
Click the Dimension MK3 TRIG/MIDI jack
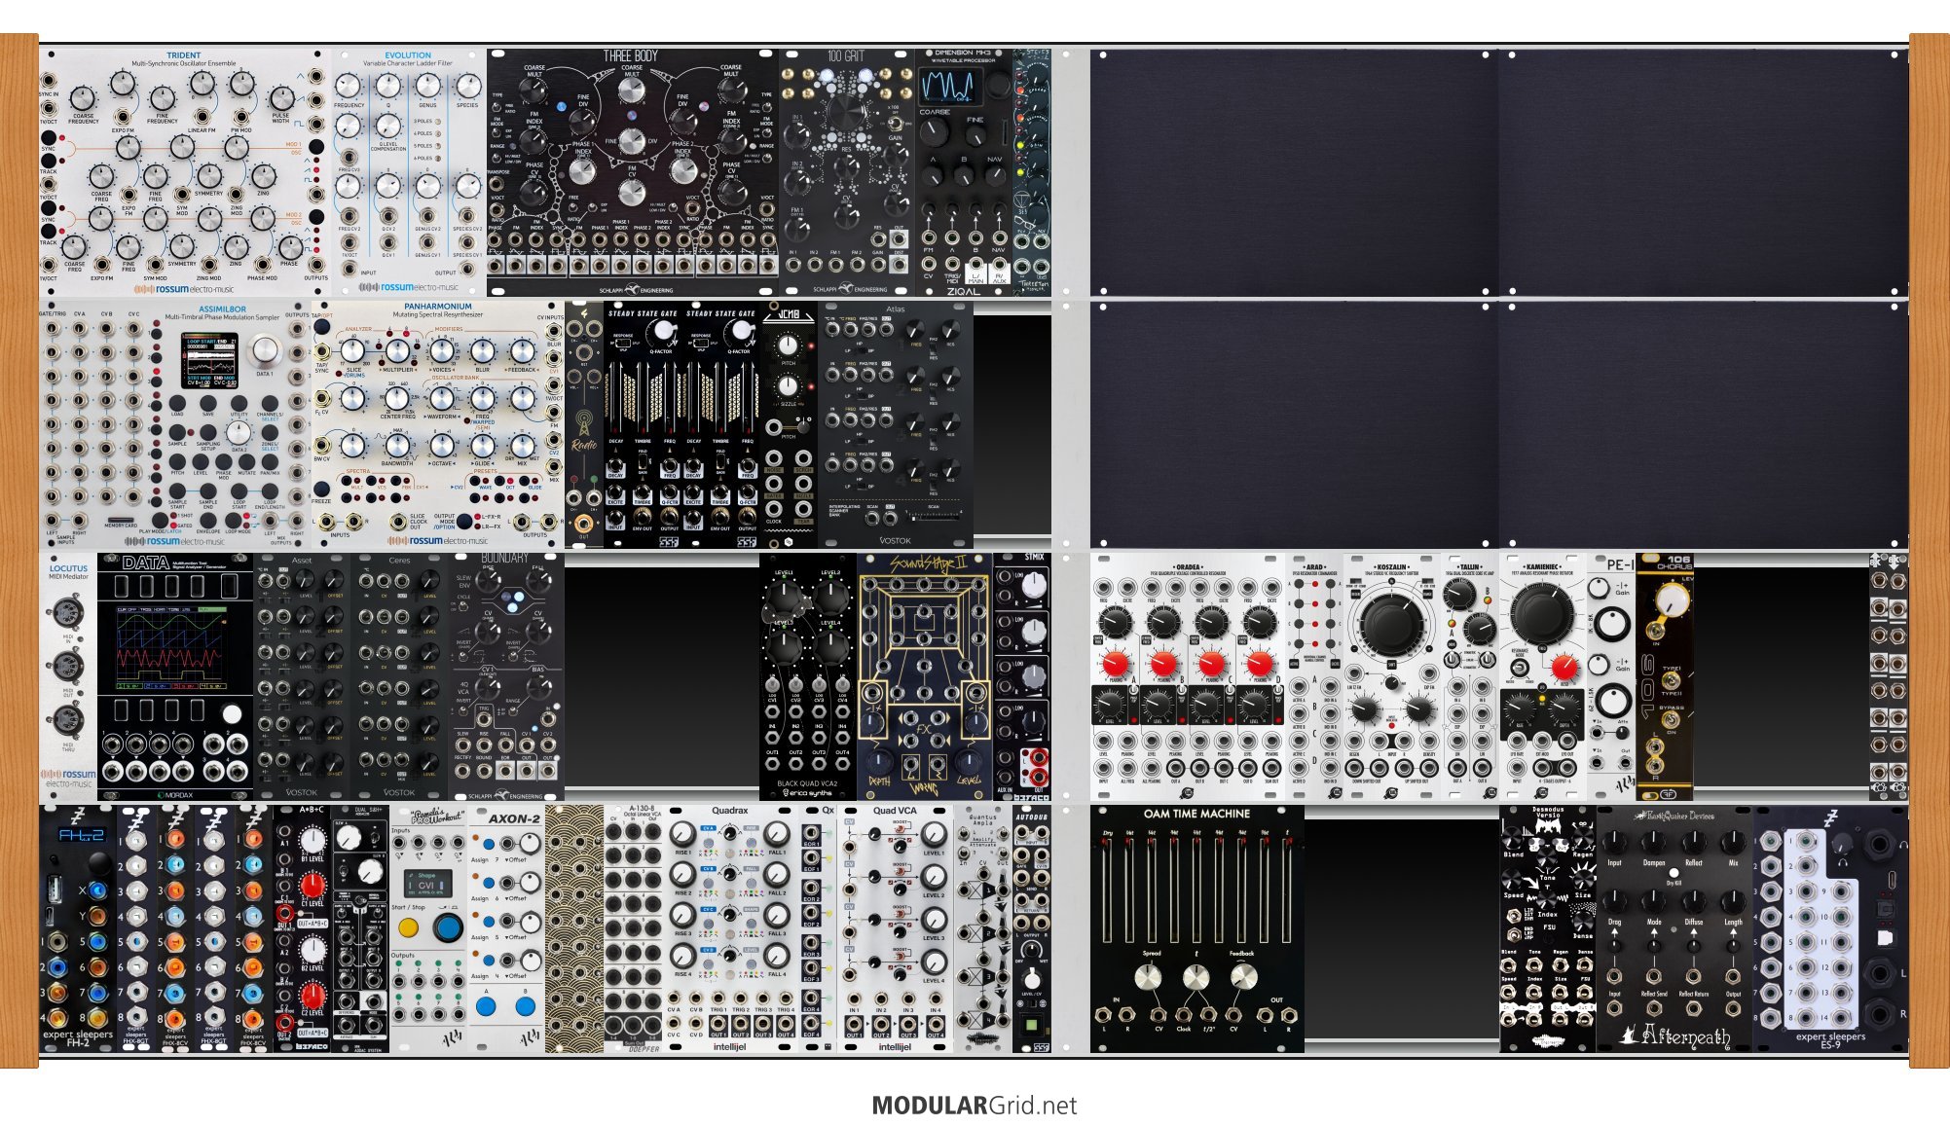tap(951, 265)
